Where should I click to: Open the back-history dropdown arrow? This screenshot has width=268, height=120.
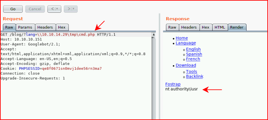(57, 9)
